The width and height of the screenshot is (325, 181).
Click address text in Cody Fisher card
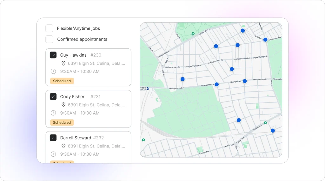tap(96, 105)
